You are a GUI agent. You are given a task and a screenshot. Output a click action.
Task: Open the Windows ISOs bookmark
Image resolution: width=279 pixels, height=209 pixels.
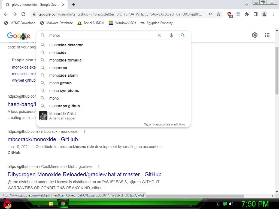(122, 23)
